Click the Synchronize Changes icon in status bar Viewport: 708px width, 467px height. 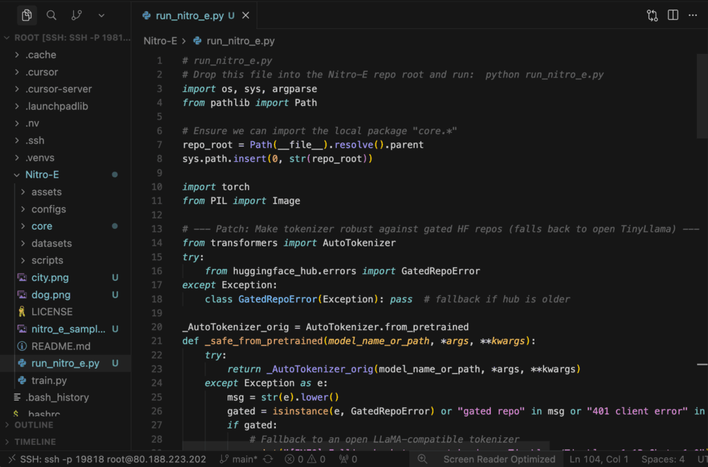tap(268, 459)
